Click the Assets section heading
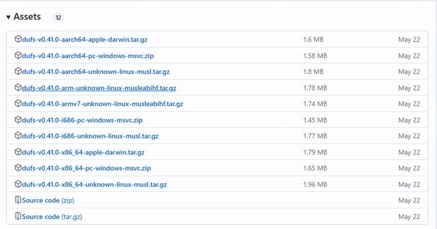Image resolution: width=437 pixels, height=229 pixels. 27,17
